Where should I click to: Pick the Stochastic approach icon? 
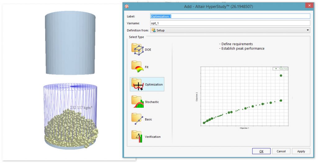click(137, 102)
